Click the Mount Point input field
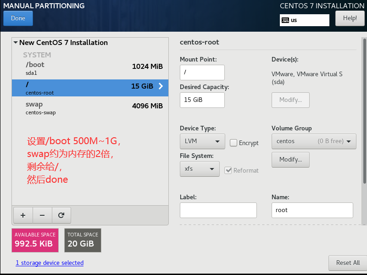The height and width of the screenshot is (275, 367). 202,73
